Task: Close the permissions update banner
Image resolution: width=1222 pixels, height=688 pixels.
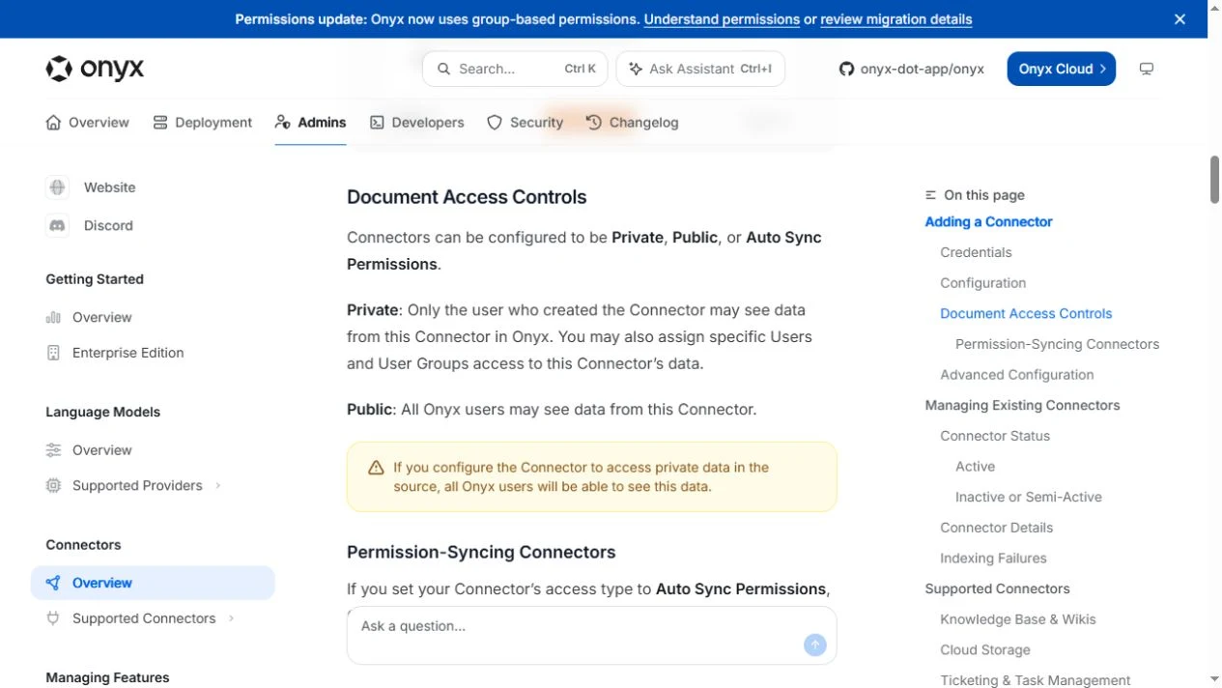Action: pos(1179,19)
